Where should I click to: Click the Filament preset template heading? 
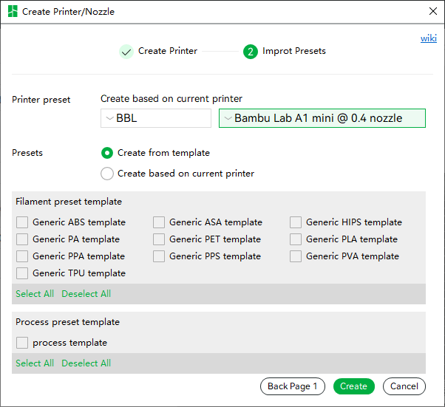click(x=69, y=202)
